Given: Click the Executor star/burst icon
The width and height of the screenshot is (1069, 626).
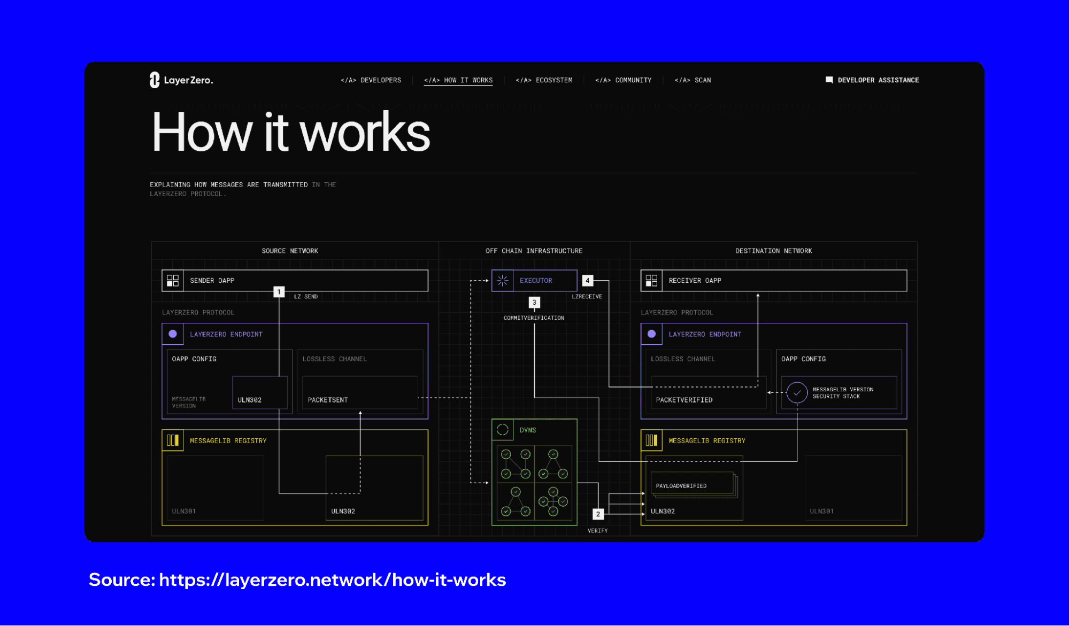Looking at the screenshot, I should pyautogui.click(x=503, y=280).
